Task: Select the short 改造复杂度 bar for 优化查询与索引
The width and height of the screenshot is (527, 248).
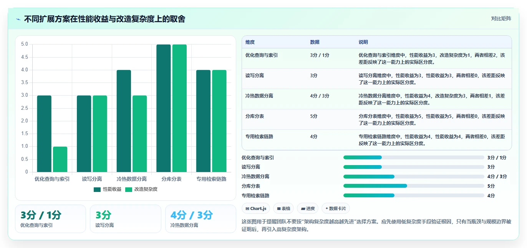Action: coord(60,159)
